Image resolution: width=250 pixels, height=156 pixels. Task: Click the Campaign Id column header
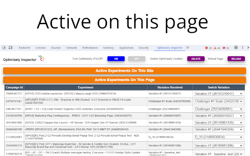[x=14, y=87]
